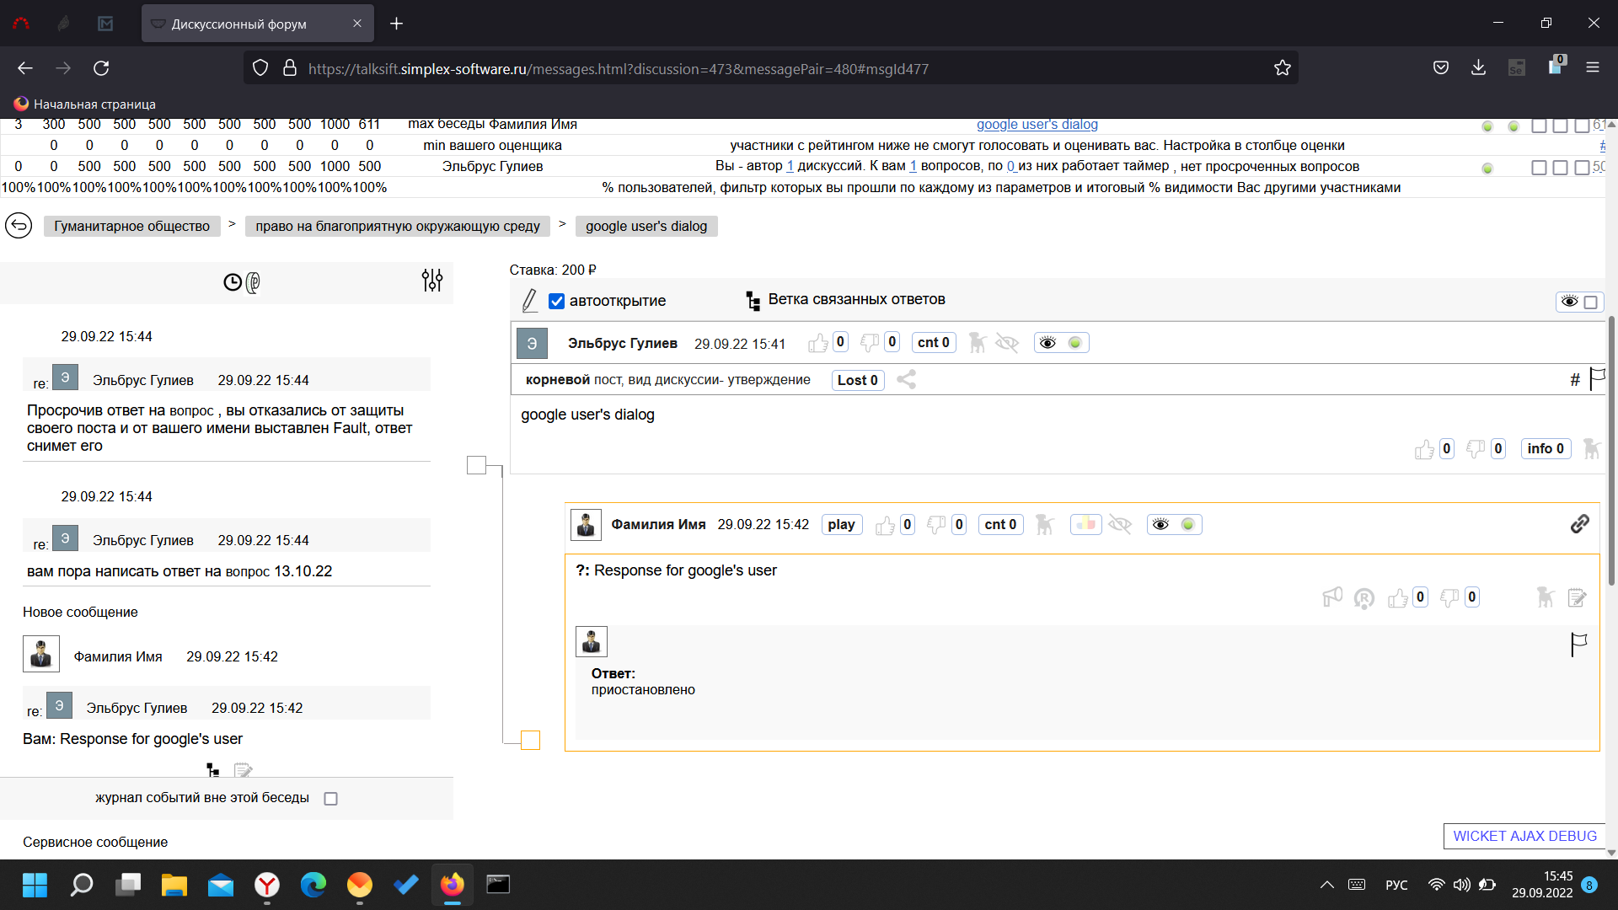Toggle eye visibility box in Фамилия Имя header
1618x910 pixels.
point(1174,525)
